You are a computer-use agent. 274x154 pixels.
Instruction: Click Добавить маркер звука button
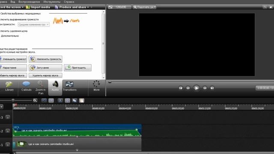[x=13, y=75]
